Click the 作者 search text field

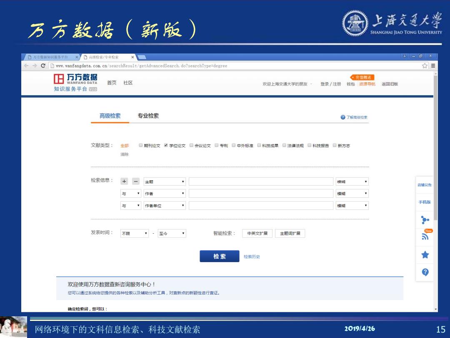coord(261,194)
